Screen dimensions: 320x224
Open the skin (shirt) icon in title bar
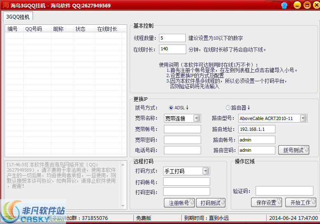[x=284, y=5]
